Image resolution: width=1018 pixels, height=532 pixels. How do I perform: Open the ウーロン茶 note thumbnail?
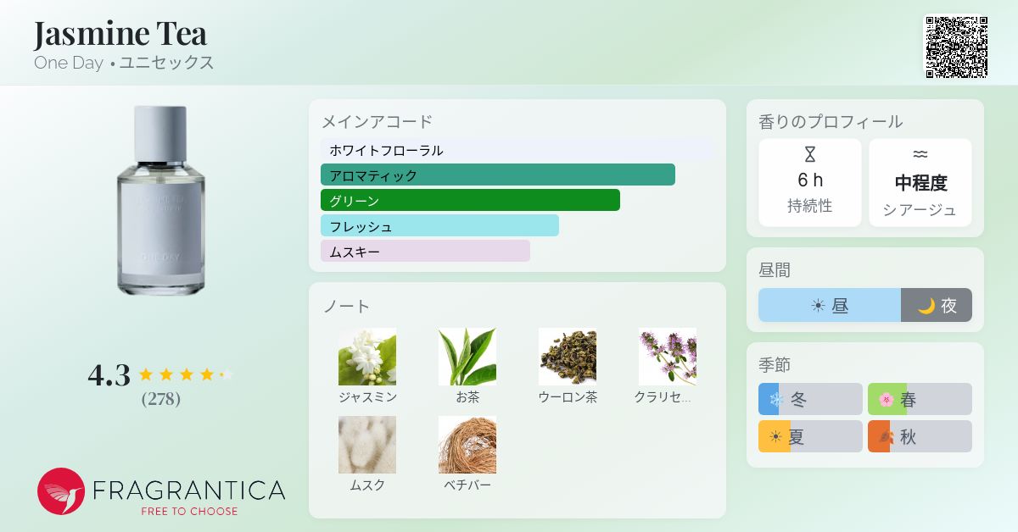(568, 357)
